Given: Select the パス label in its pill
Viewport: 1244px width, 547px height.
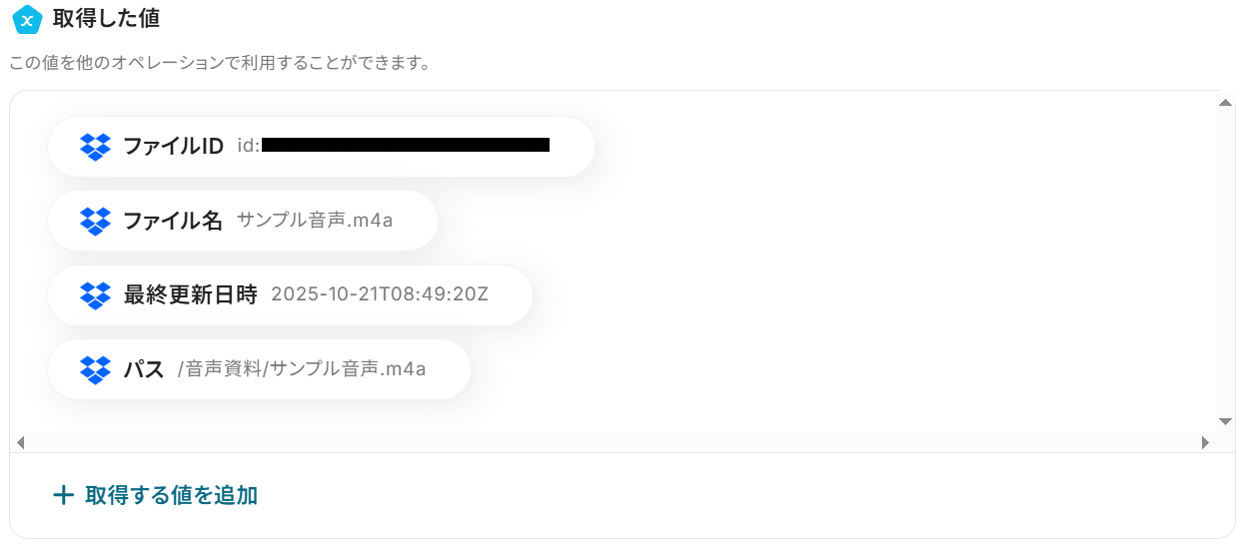Looking at the screenshot, I should point(143,369).
